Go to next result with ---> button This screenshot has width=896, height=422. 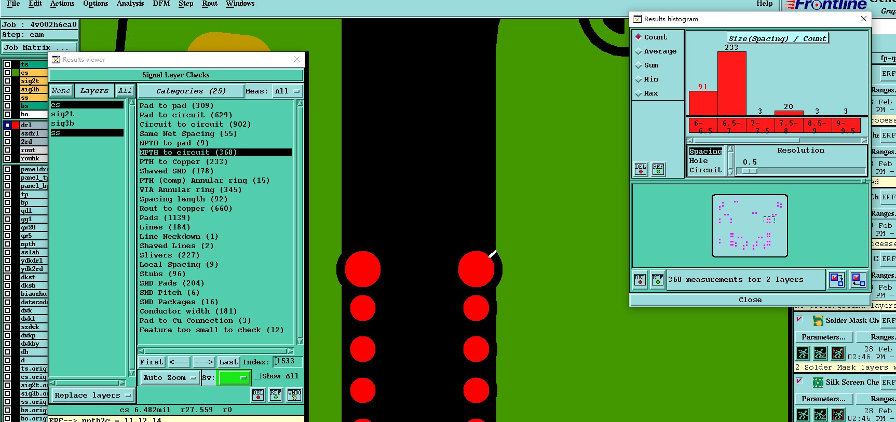click(x=203, y=362)
